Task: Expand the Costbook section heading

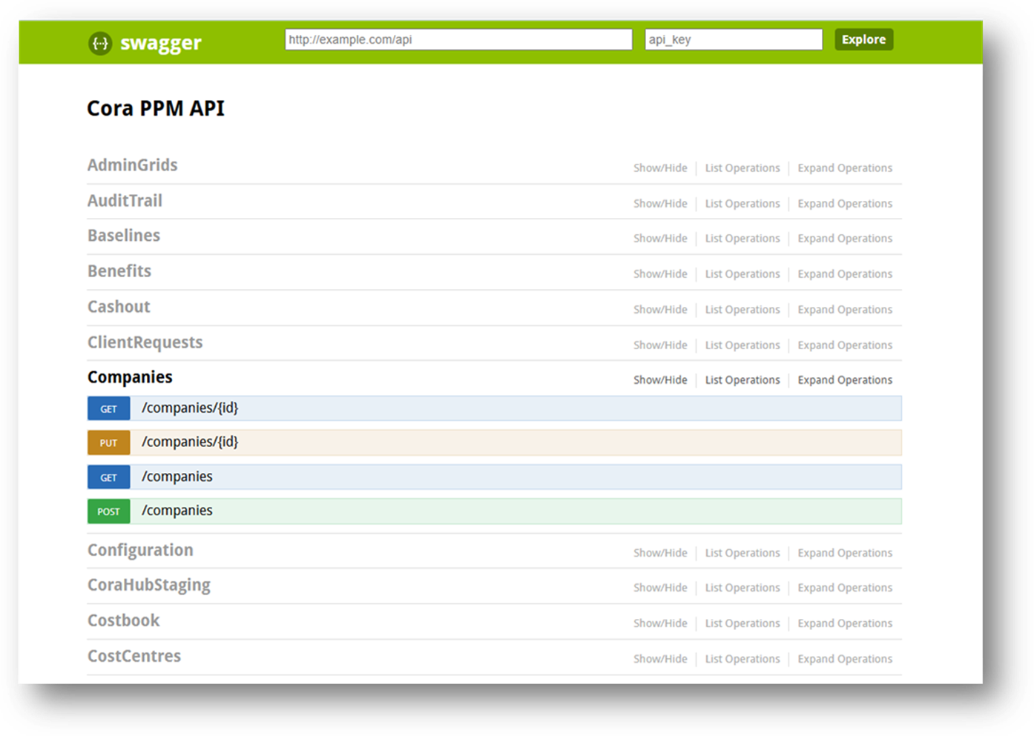Action: click(124, 620)
